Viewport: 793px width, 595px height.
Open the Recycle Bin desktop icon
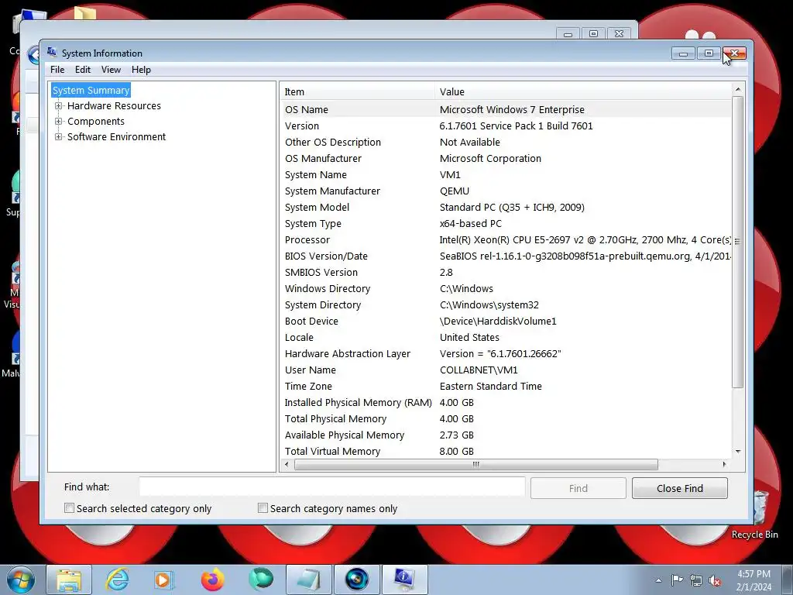pyautogui.click(x=754, y=515)
